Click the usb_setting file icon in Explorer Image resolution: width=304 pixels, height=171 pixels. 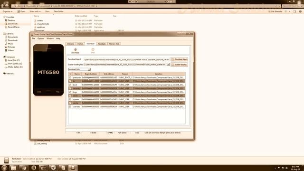(x=35, y=143)
